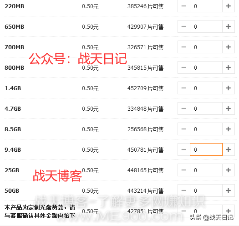Click the 0.50元 price in 9.4GB row
This screenshot has width=239, height=226.
point(90,150)
